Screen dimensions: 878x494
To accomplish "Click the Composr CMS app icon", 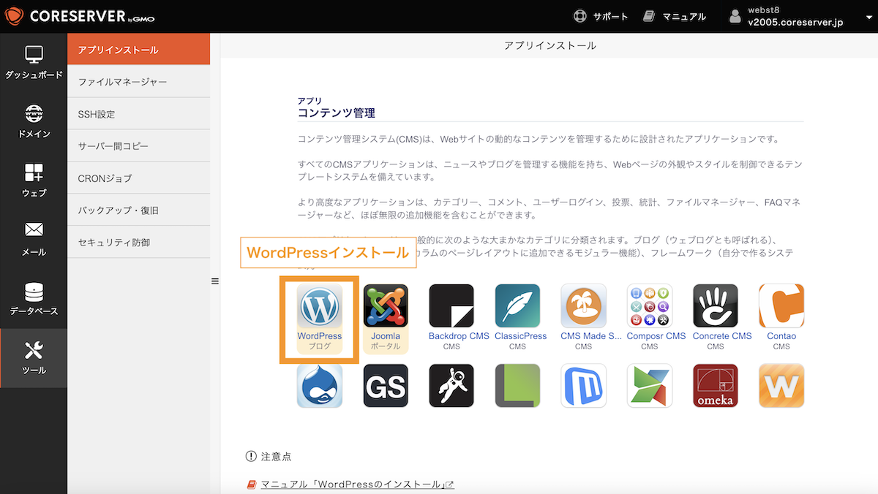I will point(650,306).
